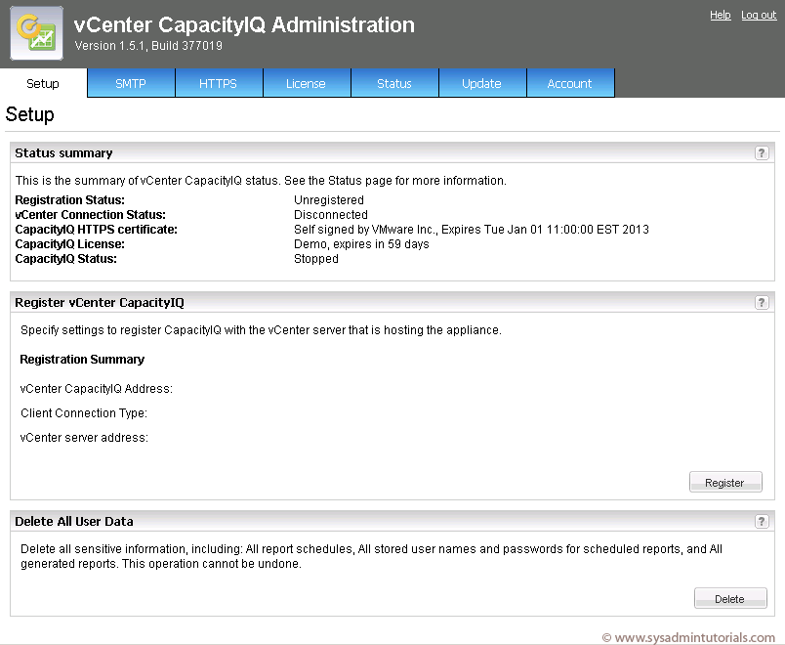The image size is (785, 645).
Task: Click the CapacityIQ application logo icon
Action: point(36,33)
